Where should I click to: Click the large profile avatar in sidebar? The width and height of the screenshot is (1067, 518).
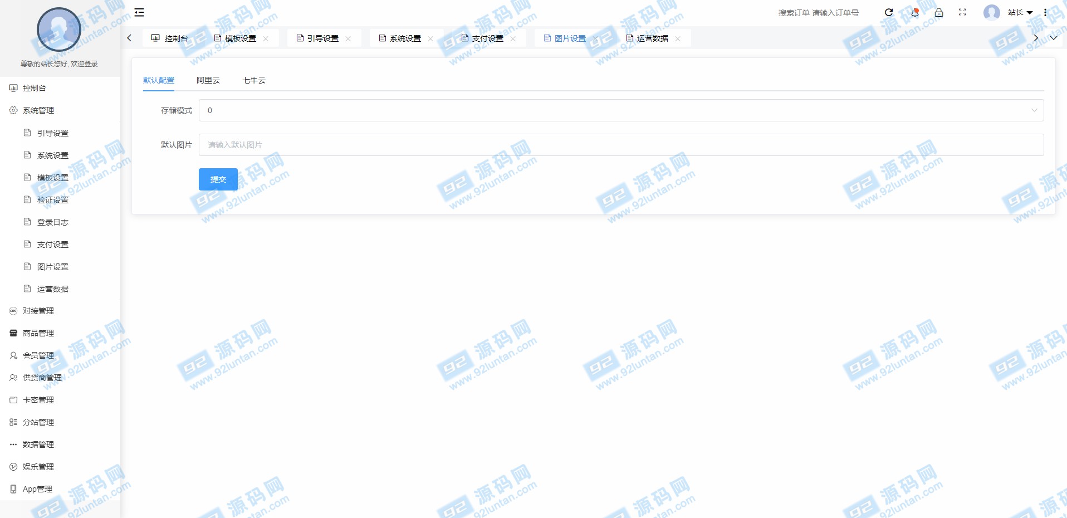coord(59,30)
